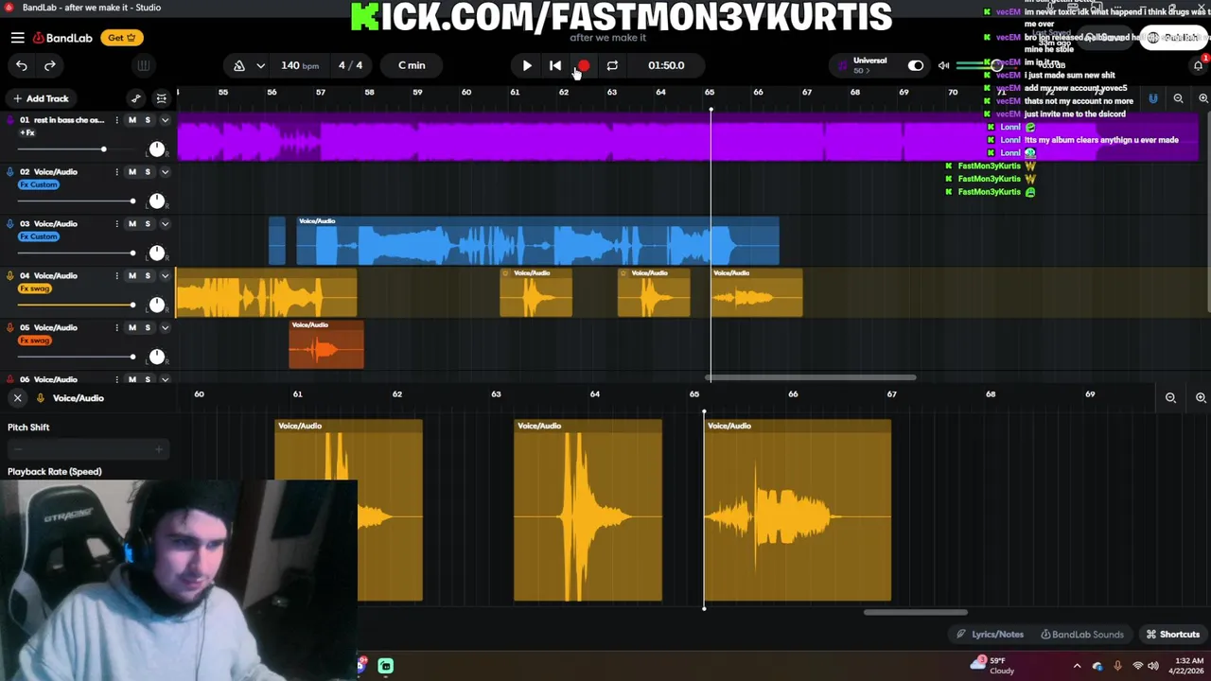Viewport: 1211px width, 681px height.
Task: Select the 140 bpm tempo field
Action: [299, 65]
